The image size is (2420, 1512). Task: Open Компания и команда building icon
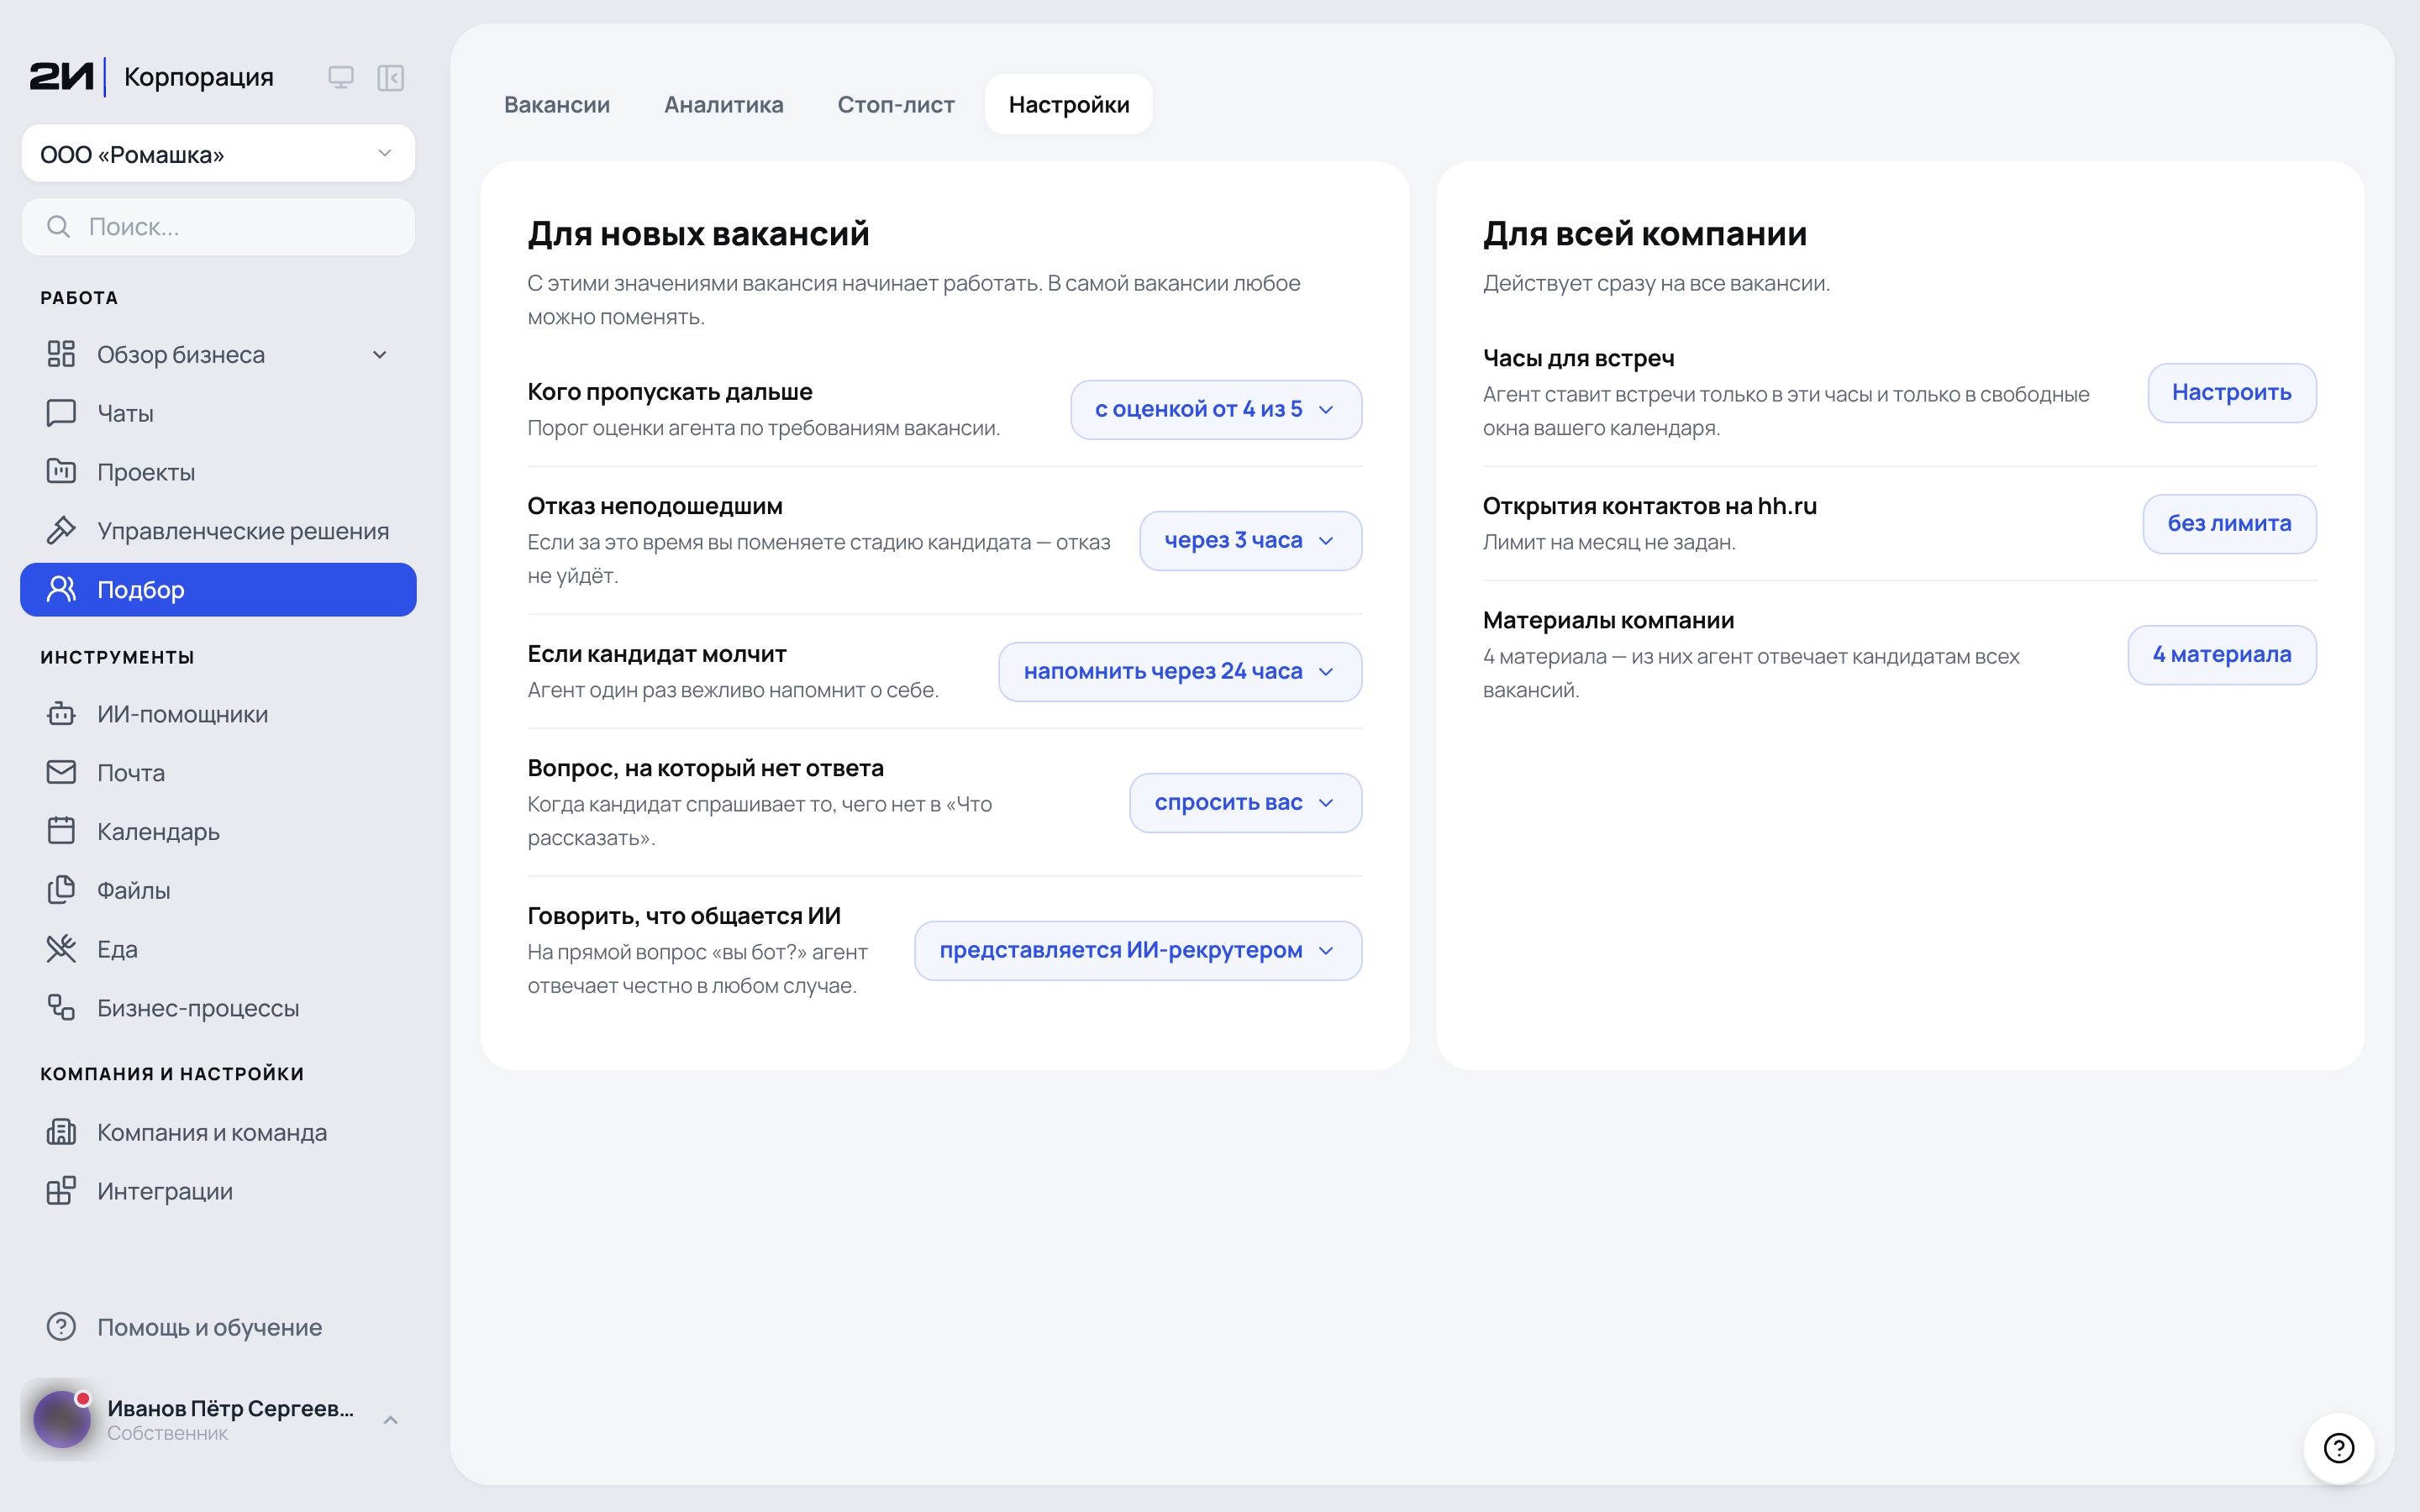61,1132
